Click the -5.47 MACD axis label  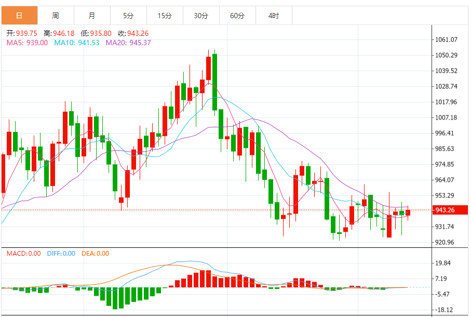click(442, 295)
